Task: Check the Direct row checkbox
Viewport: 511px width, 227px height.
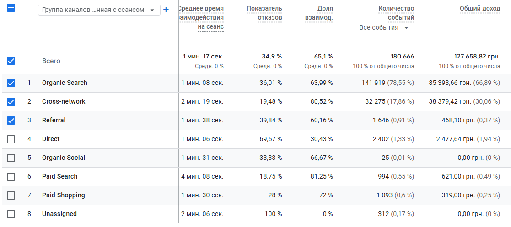Action: pyautogui.click(x=11, y=139)
